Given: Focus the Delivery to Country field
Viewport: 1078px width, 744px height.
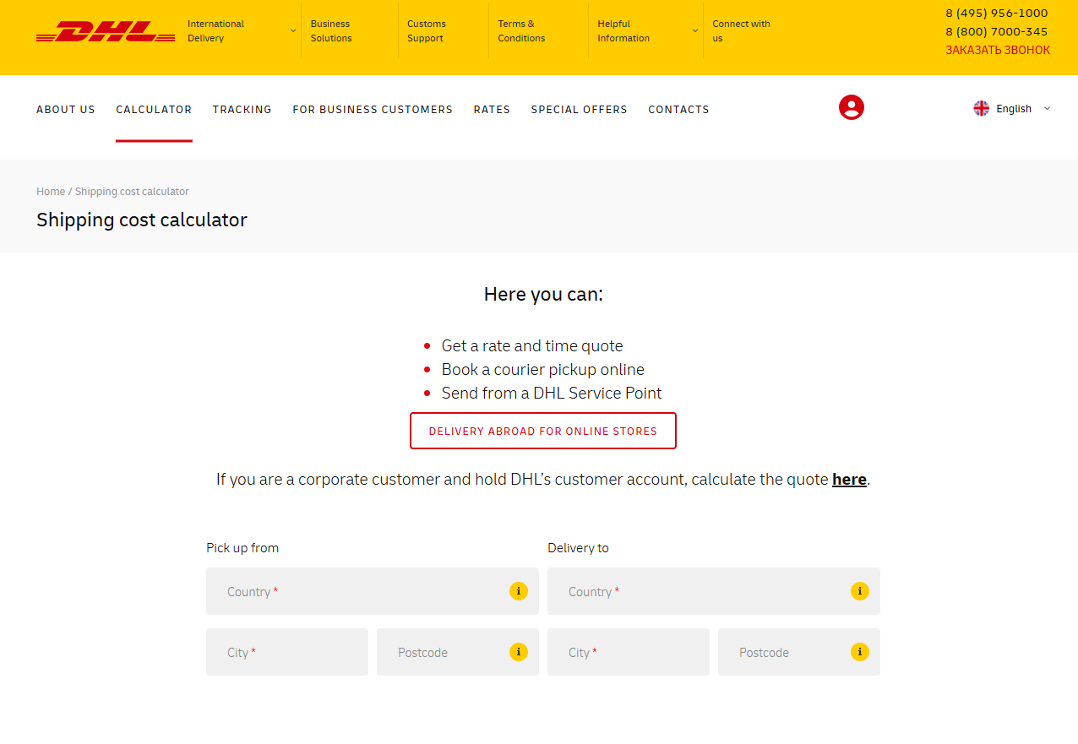Looking at the screenshot, I should click(714, 591).
